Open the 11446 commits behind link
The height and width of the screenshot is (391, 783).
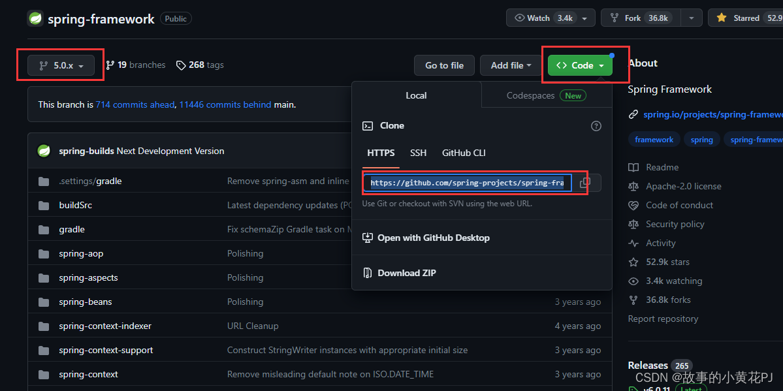pyautogui.click(x=225, y=105)
